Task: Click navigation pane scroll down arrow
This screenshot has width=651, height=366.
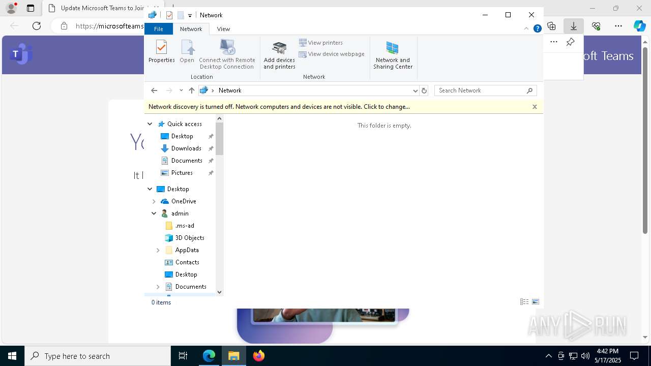Action: (x=220, y=292)
